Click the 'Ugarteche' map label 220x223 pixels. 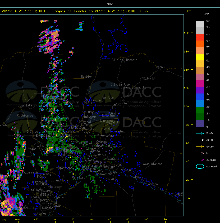coord(65,168)
